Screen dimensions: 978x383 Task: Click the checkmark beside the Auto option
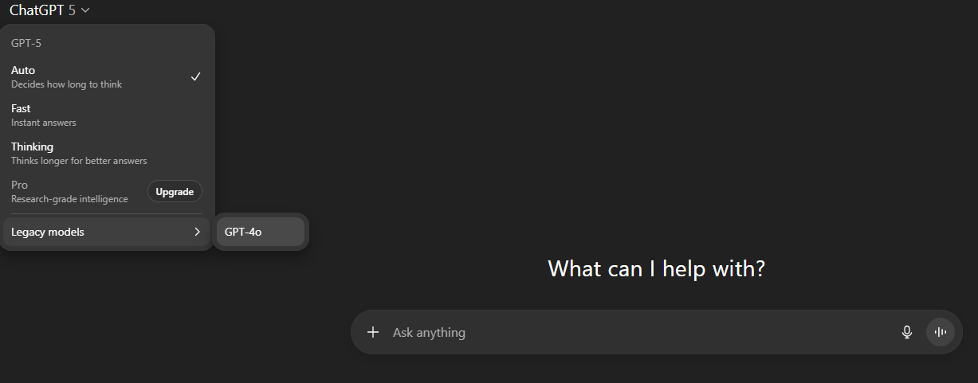195,76
